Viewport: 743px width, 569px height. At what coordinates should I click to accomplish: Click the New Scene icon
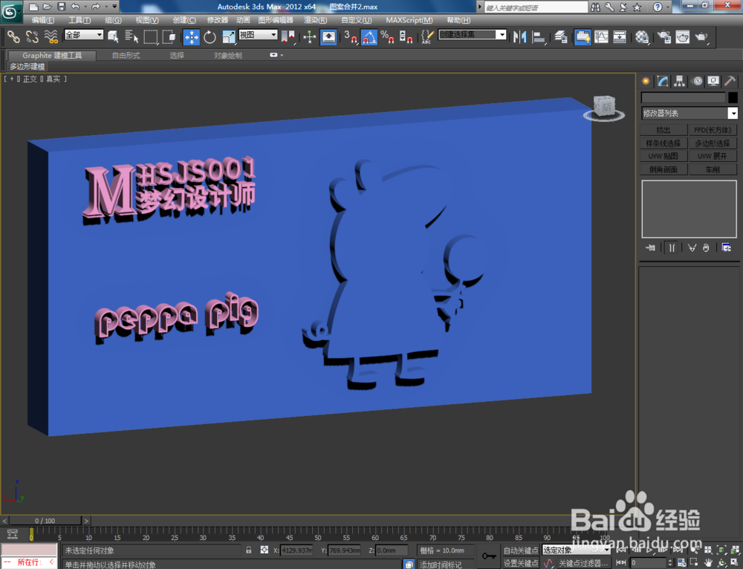[x=33, y=7]
